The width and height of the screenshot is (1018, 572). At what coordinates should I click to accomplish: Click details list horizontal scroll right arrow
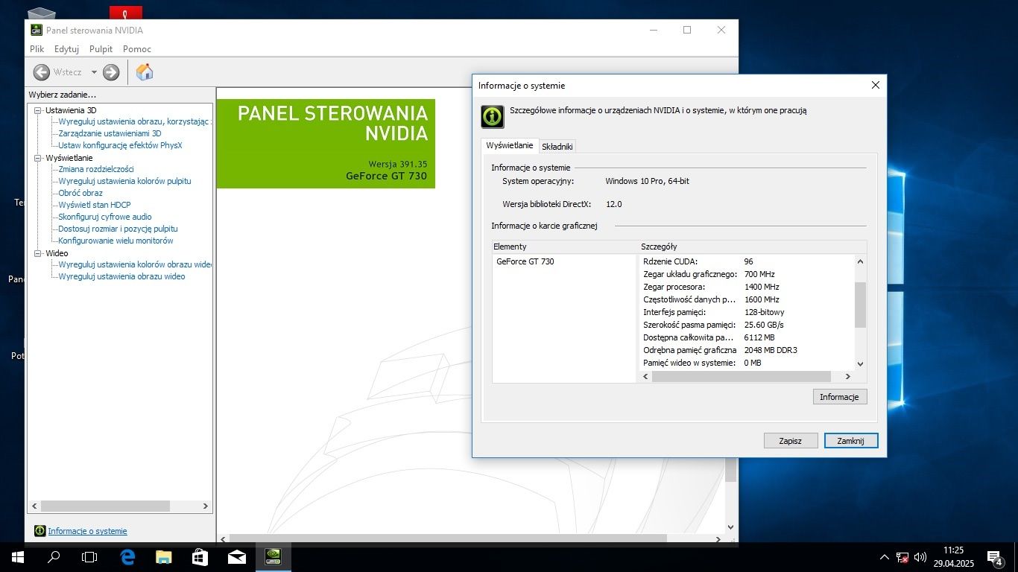pyautogui.click(x=848, y=377)
